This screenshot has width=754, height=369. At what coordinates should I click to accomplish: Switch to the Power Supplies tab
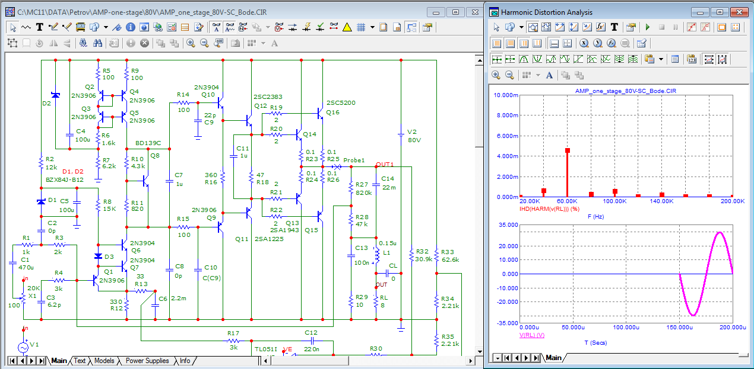tap(147, 361)
